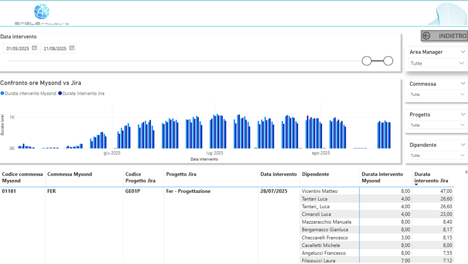Sort table by Data intervento column header
468x264 pixels.
(x=279, y=174)
